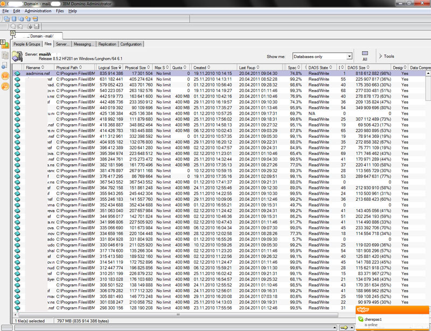Click the page-with-globe icon in the left sidebar
The image size is (431, 331).
tap(5, 65)
